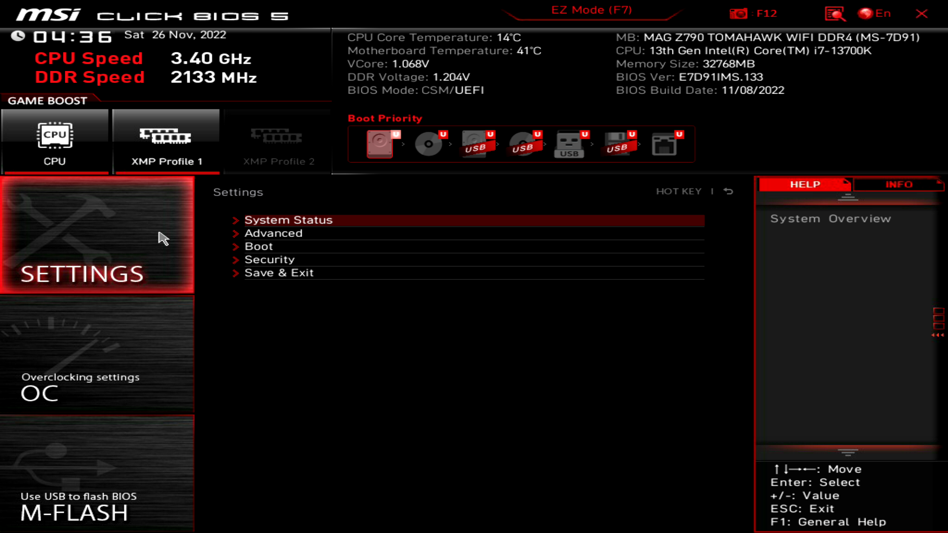Click the HELP tab in right panel
948x533 pixels.
click(804, 184)
